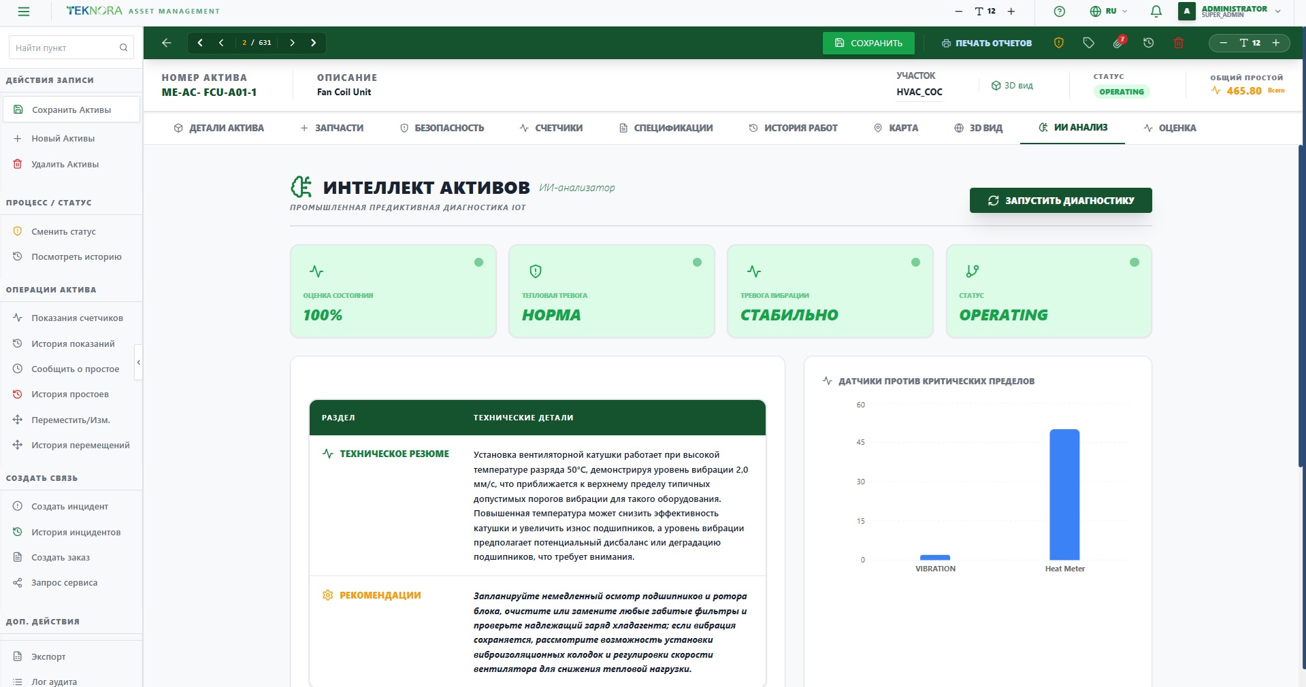Open История показаний
1306x687 pixels.
[x=71, y=343]
